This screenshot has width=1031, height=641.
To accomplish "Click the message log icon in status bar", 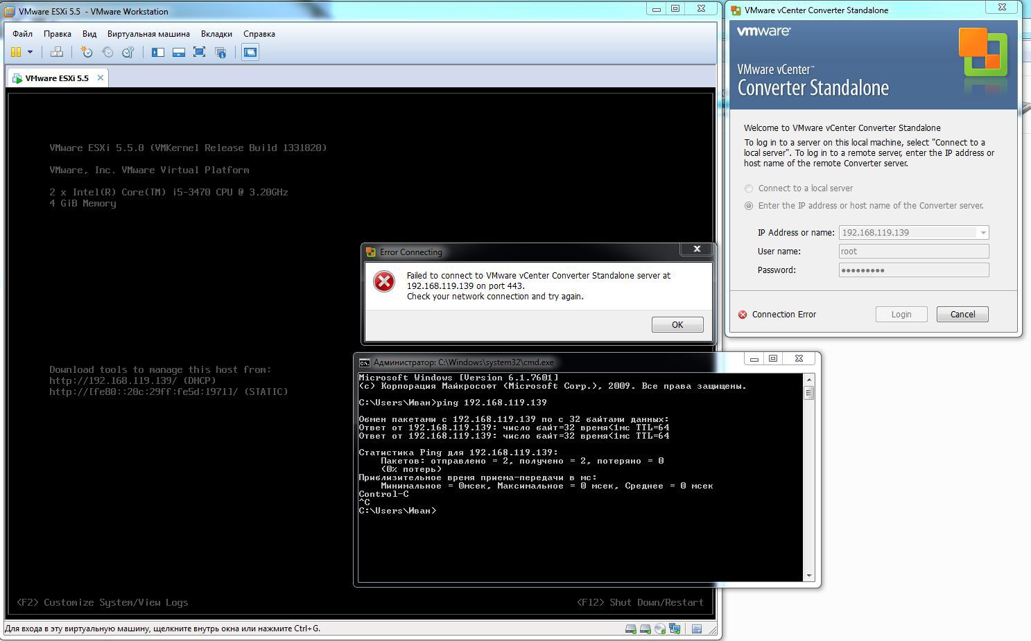I will [697, 629].
